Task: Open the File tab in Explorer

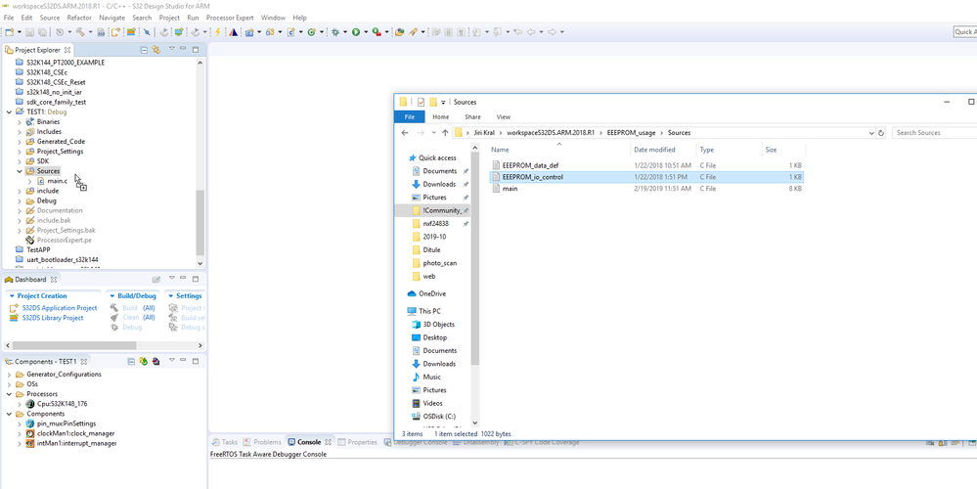Action: [410, 116]
